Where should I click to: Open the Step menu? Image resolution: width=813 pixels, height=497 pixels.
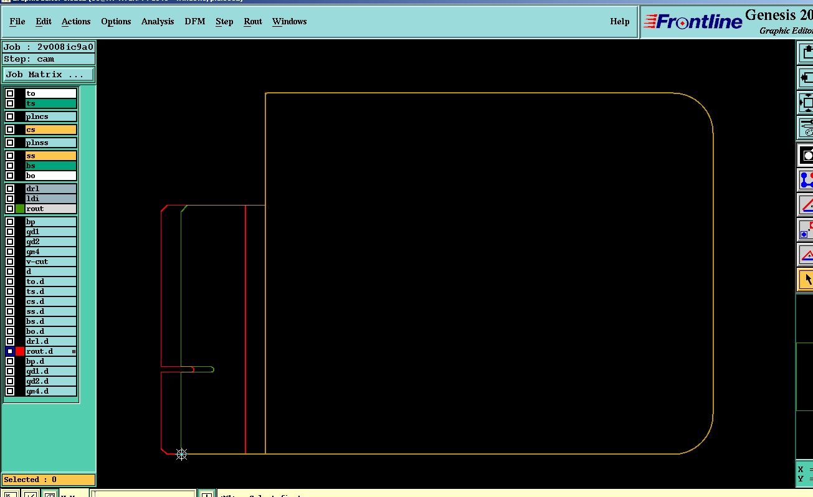coord(224,22)
